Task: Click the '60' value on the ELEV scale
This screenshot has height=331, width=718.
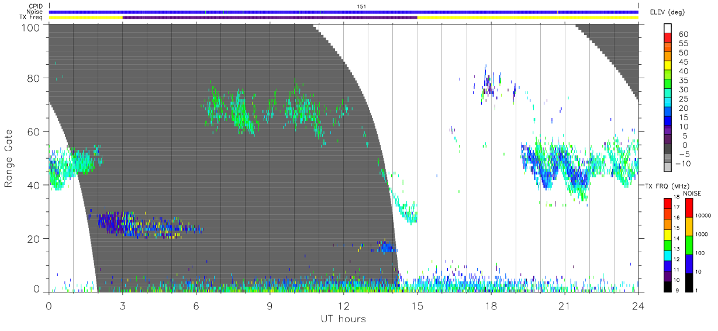Action: click(682, 34)
